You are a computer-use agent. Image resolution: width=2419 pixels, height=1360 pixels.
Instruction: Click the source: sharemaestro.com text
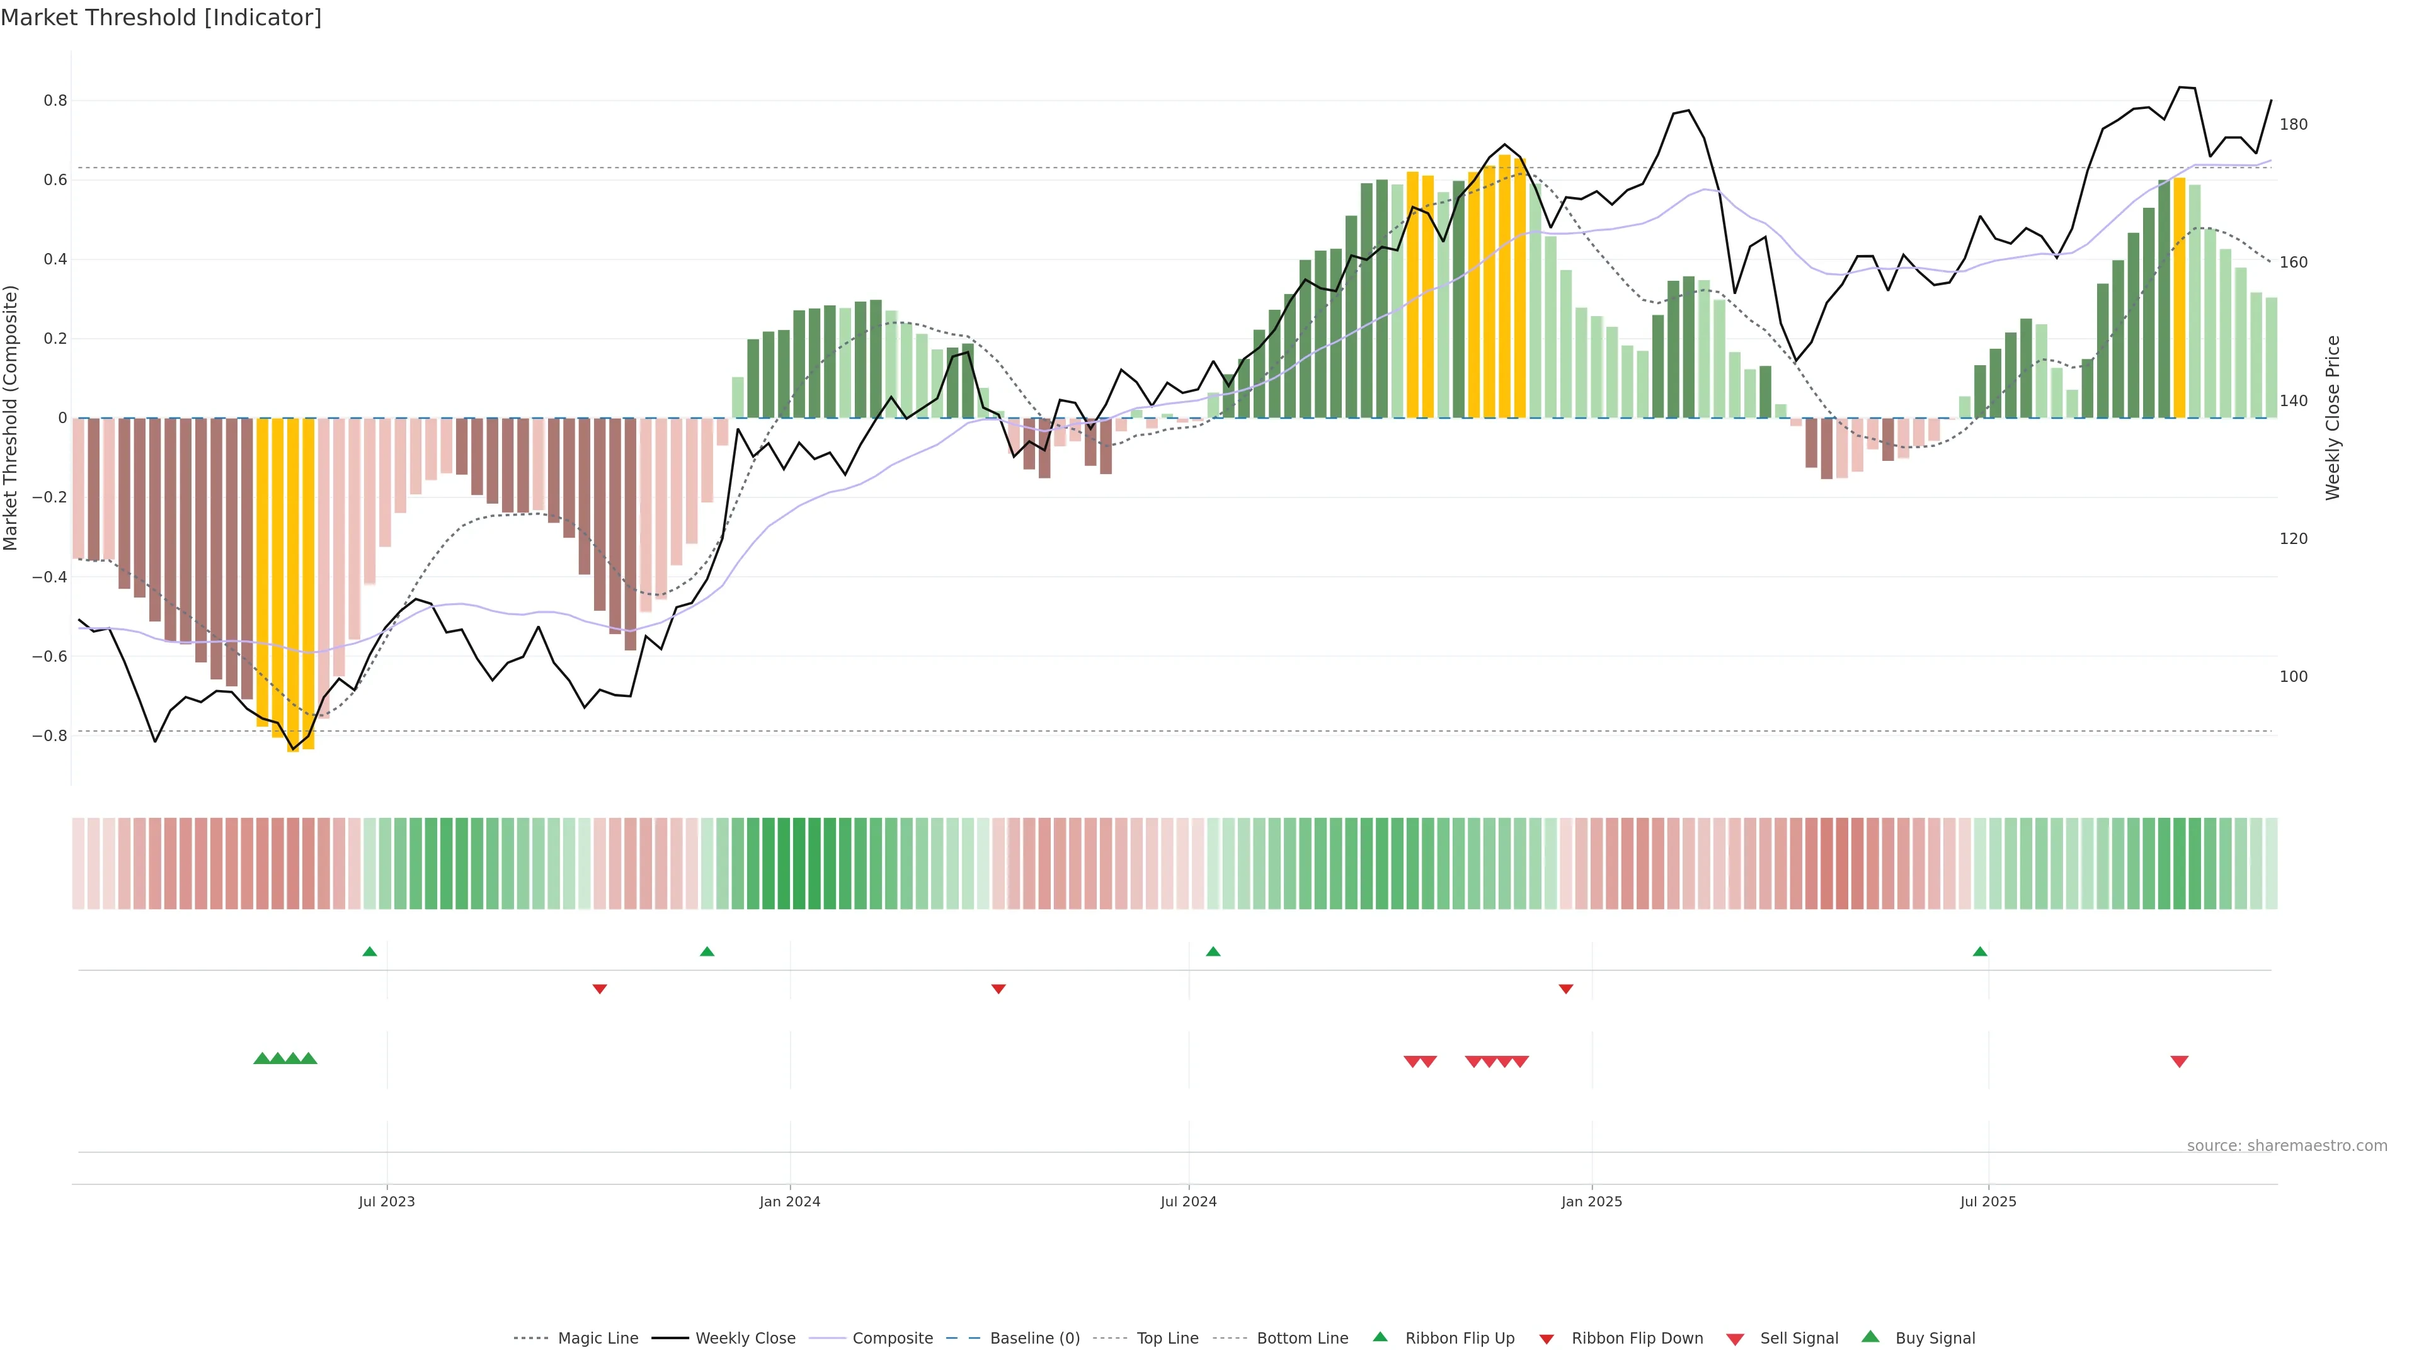pos(2287,1146)
